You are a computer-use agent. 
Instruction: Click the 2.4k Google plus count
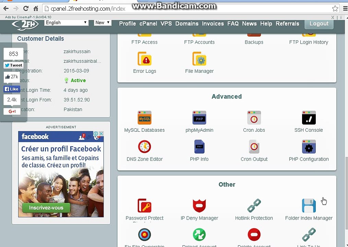pos(12,99)
